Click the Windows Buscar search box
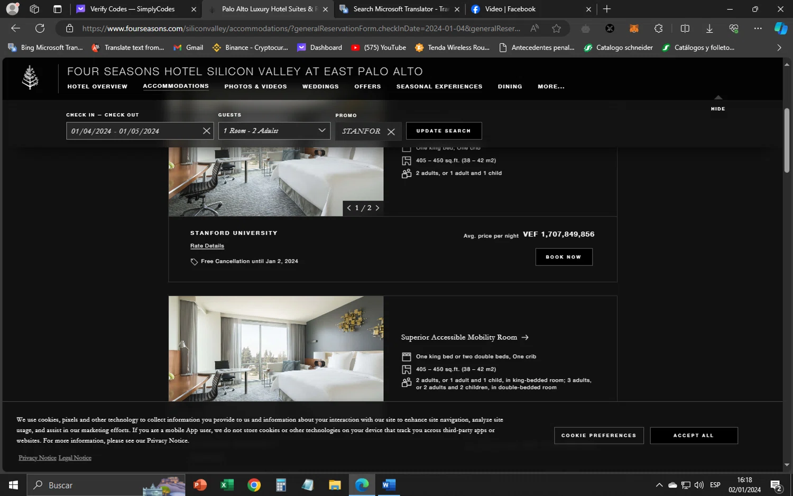The image size is (793, 496). coord(106,485)
